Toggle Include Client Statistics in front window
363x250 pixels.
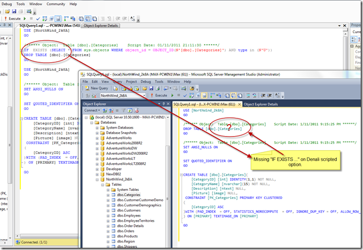218,95
